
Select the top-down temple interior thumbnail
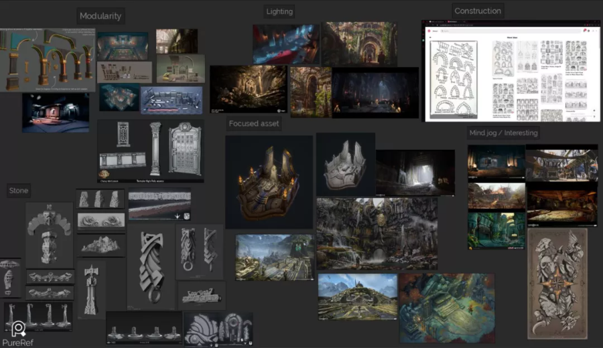[x=123, y=46]
